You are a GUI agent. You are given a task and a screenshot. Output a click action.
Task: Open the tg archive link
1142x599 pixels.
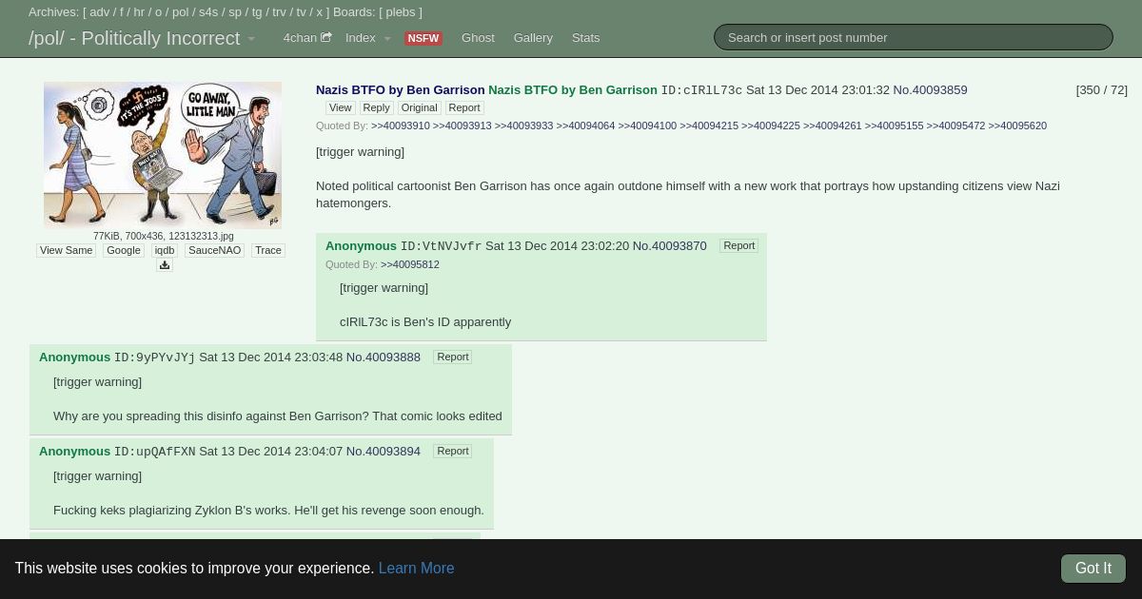pos(257,12)
